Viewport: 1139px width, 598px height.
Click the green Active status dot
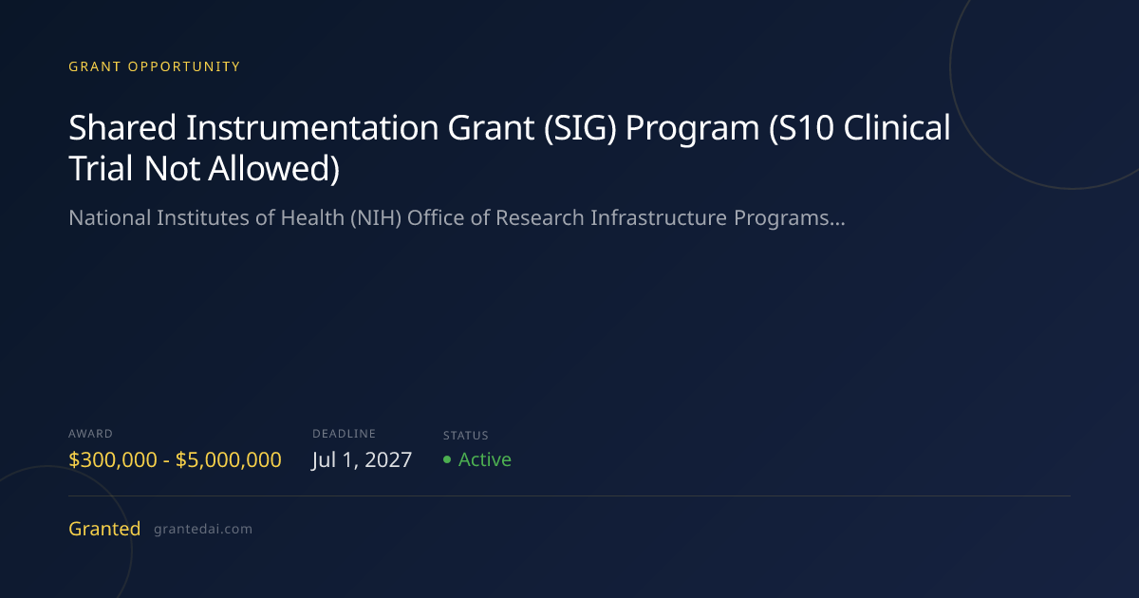(447, 460)
